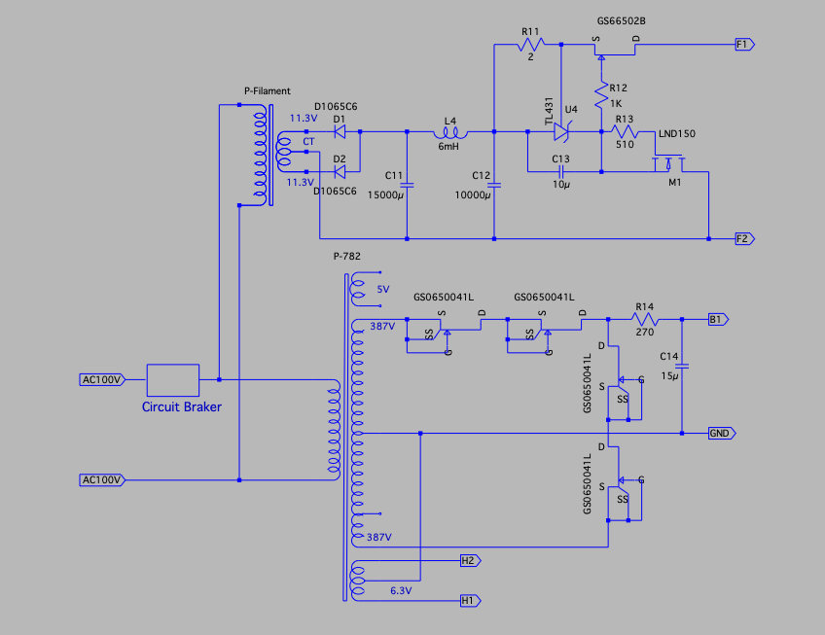Click the GND port flag
Viewport: 825px width, 635px height.
pos(721,433)
